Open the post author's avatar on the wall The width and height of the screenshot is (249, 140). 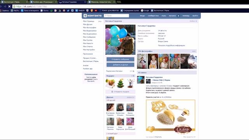(141, 80)
